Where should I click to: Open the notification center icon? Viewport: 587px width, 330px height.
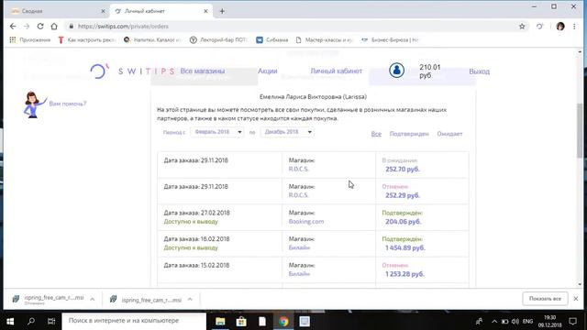point(572,321)
